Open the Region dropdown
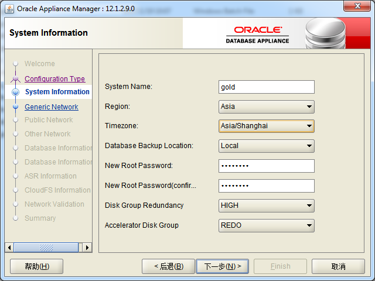 (267, 107)
